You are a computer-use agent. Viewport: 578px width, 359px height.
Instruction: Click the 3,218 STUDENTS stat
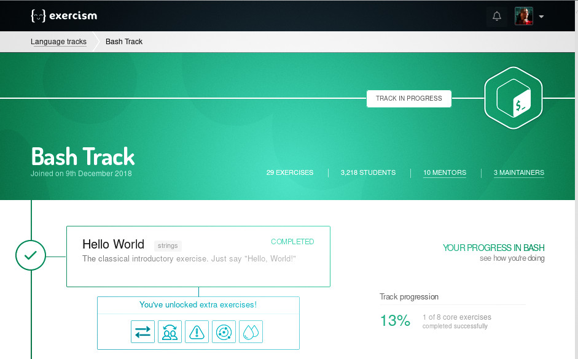[368, 172]
